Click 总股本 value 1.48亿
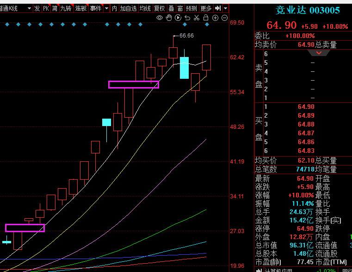The height and width of the screenshot is (272, 352). tap(303, 254)
